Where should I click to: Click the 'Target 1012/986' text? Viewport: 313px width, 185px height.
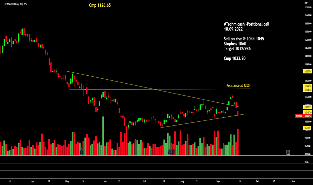click(x=237, y=48)
